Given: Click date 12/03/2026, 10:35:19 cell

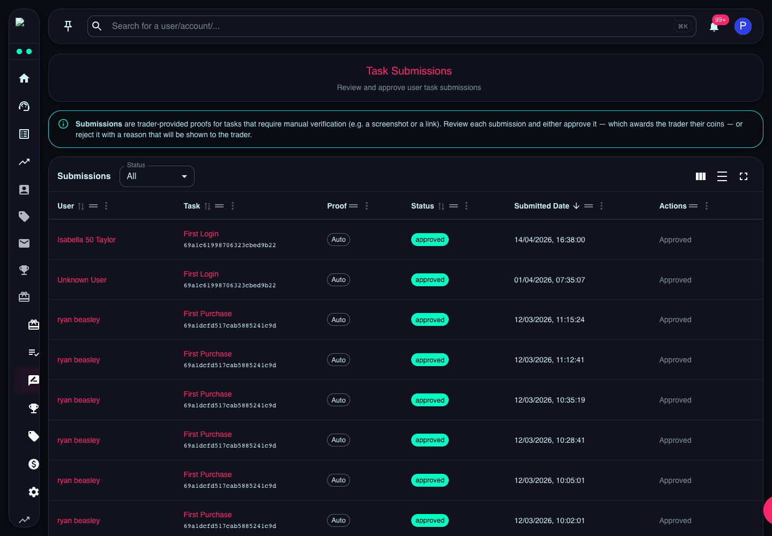Looking at the screenshot, I should (550, 400).
